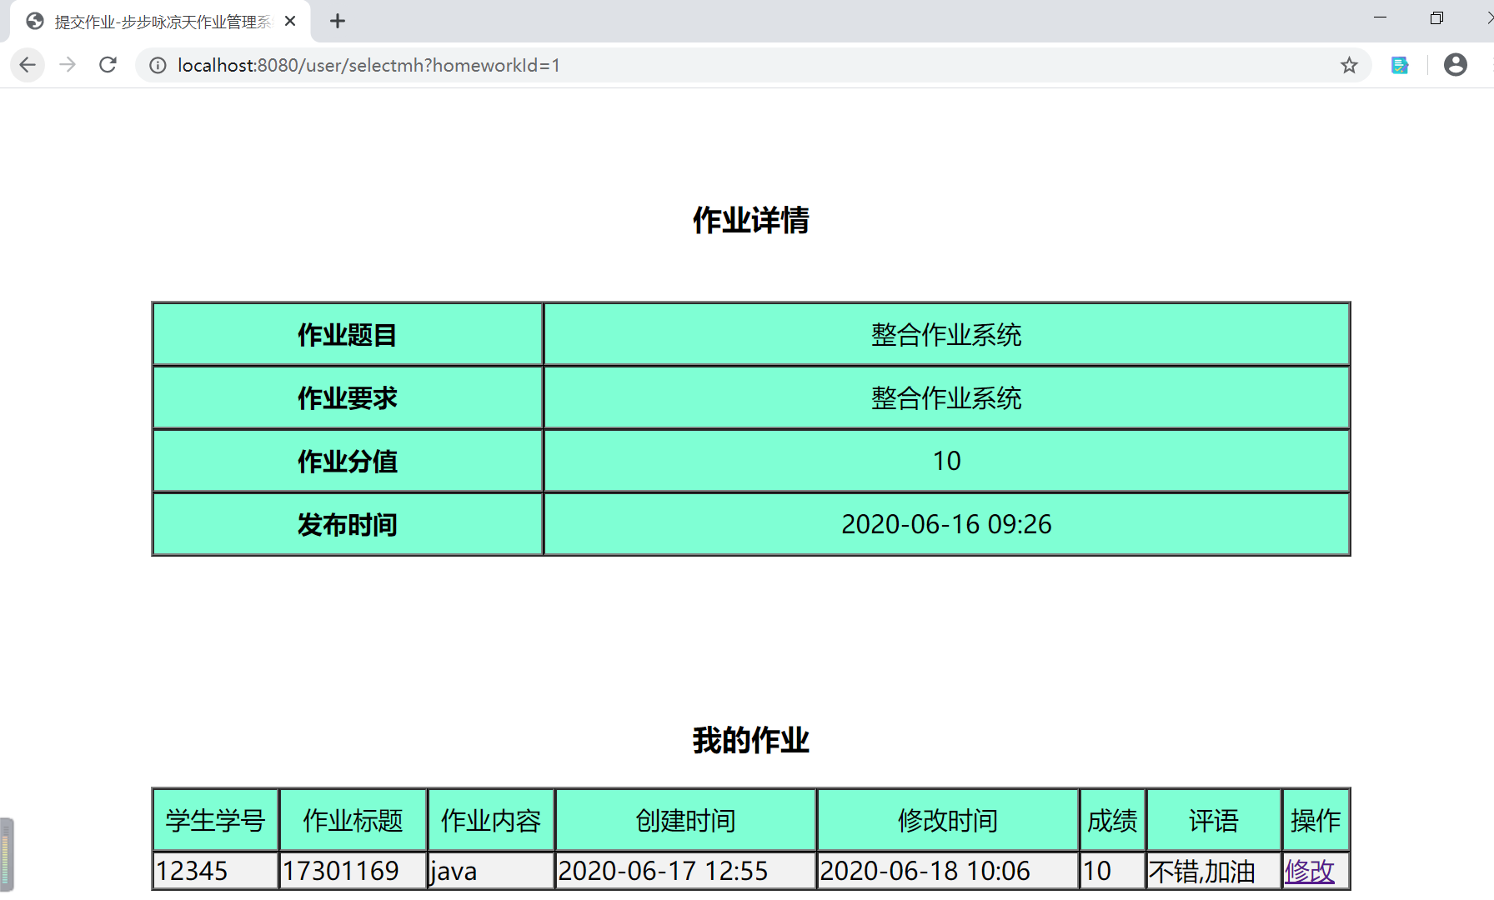Screen dimensions: 1494x900
Task: Click the publish time 2020-06-16 09:26
Action: [946, 524]
